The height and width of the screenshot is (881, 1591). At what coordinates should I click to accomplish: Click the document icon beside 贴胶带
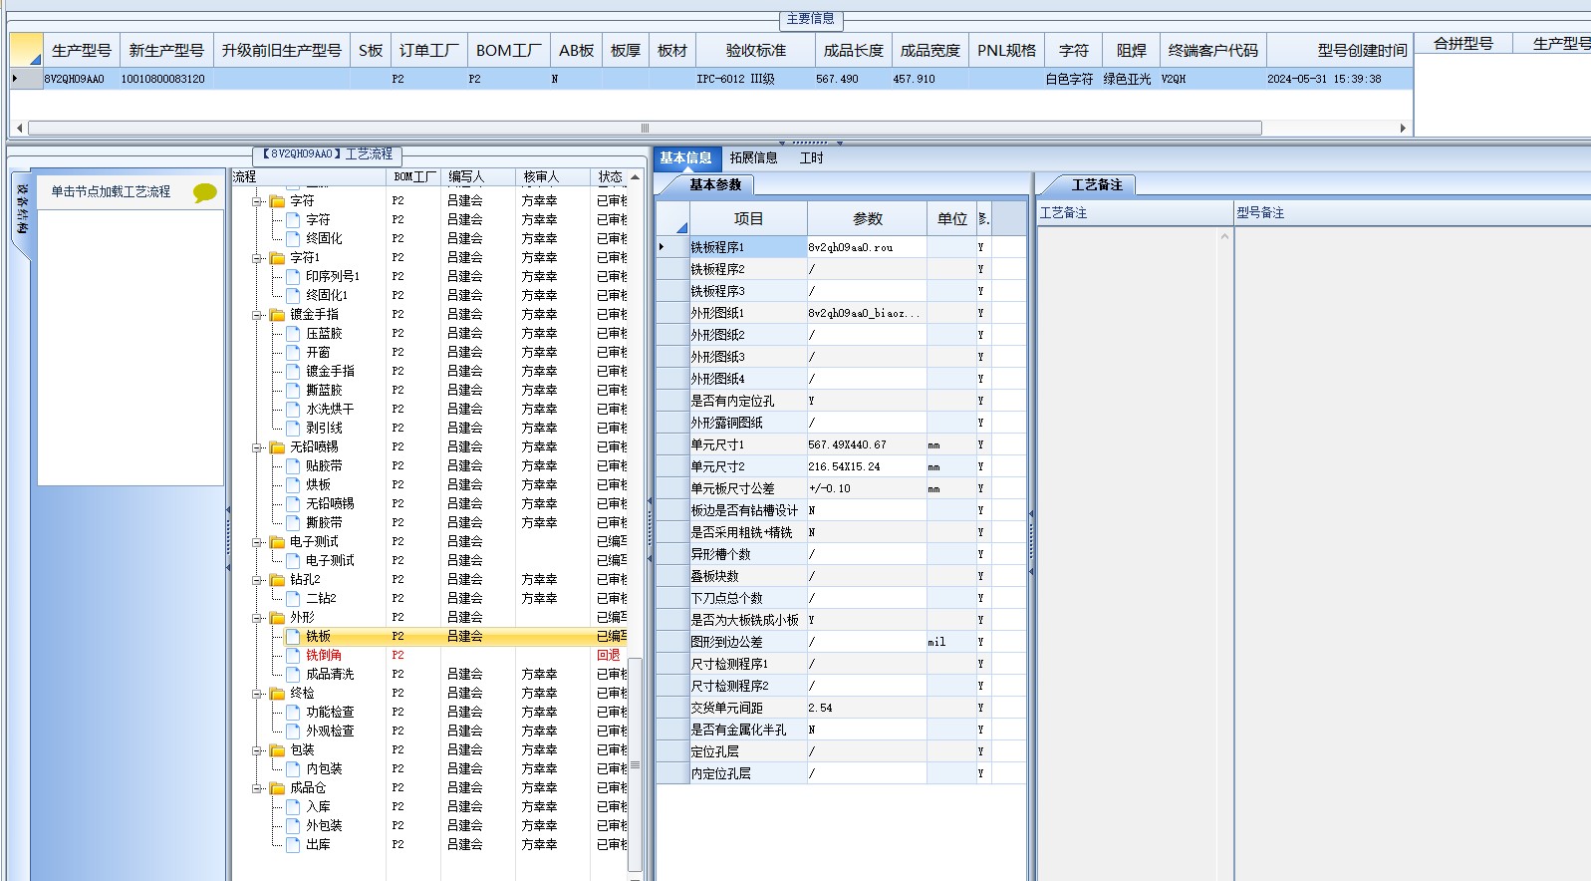click(x=293, y=466)
